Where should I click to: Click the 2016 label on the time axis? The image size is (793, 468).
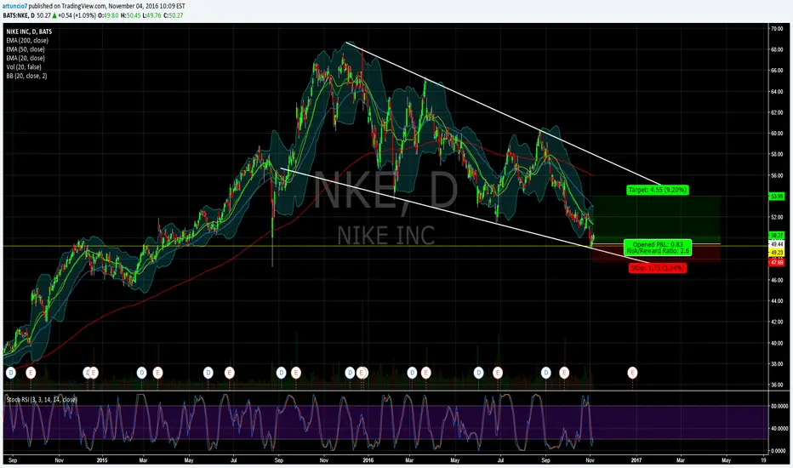click(x=368, y=460)
